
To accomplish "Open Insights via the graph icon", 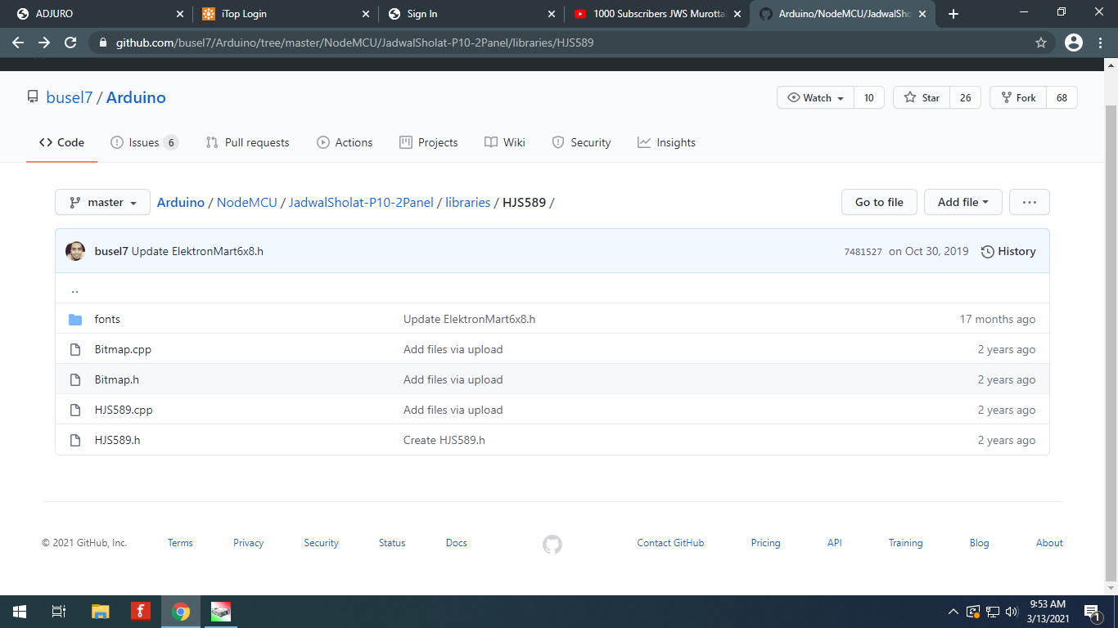I will click(643, 142).
